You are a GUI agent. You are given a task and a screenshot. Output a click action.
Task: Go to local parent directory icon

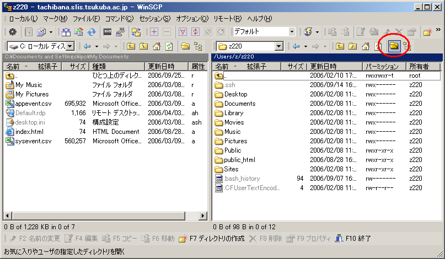(x=131, y=46)
